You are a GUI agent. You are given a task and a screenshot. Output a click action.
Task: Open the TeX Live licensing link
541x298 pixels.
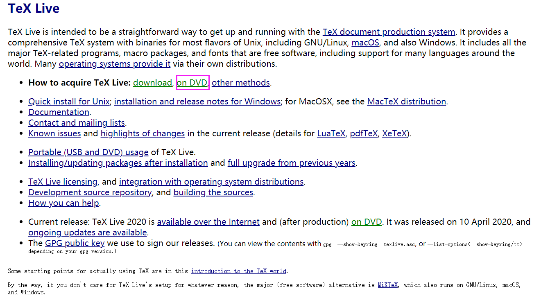[62, 181]
